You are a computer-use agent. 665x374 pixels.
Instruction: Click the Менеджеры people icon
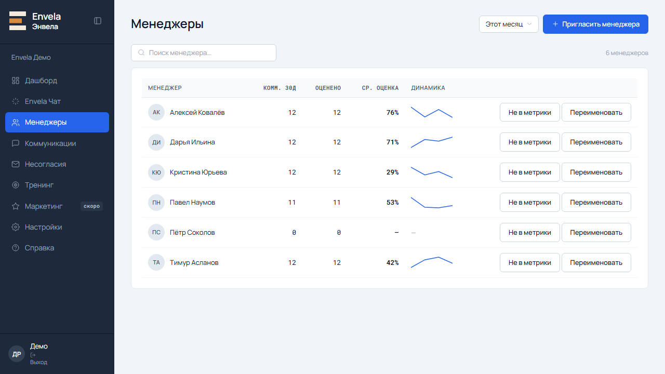[16, 123]
